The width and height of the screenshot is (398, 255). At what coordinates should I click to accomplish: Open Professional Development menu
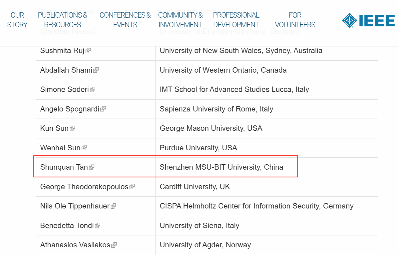(236, 20)
